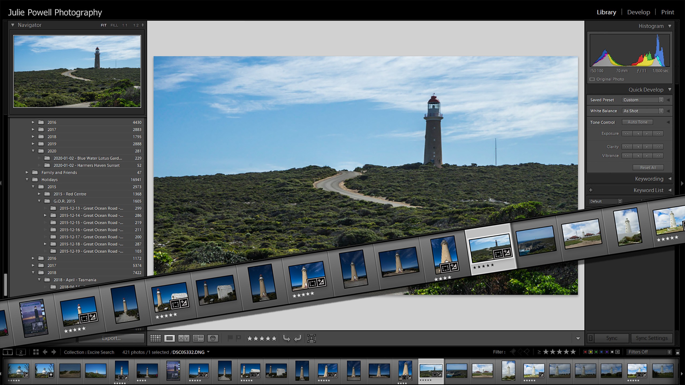Rotate photo counter-clockwise with toolbar arrow
This screenshot has width=685, height=385.
click(x=286, y=338)
